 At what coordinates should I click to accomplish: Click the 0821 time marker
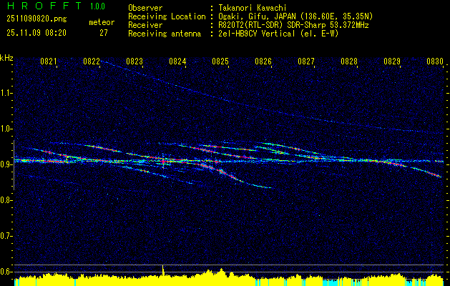pyautogui.click(x=49, y=61)
